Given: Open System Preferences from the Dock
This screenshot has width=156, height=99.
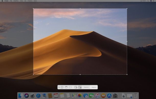Looking at the screenshot, I should [115, 95].
